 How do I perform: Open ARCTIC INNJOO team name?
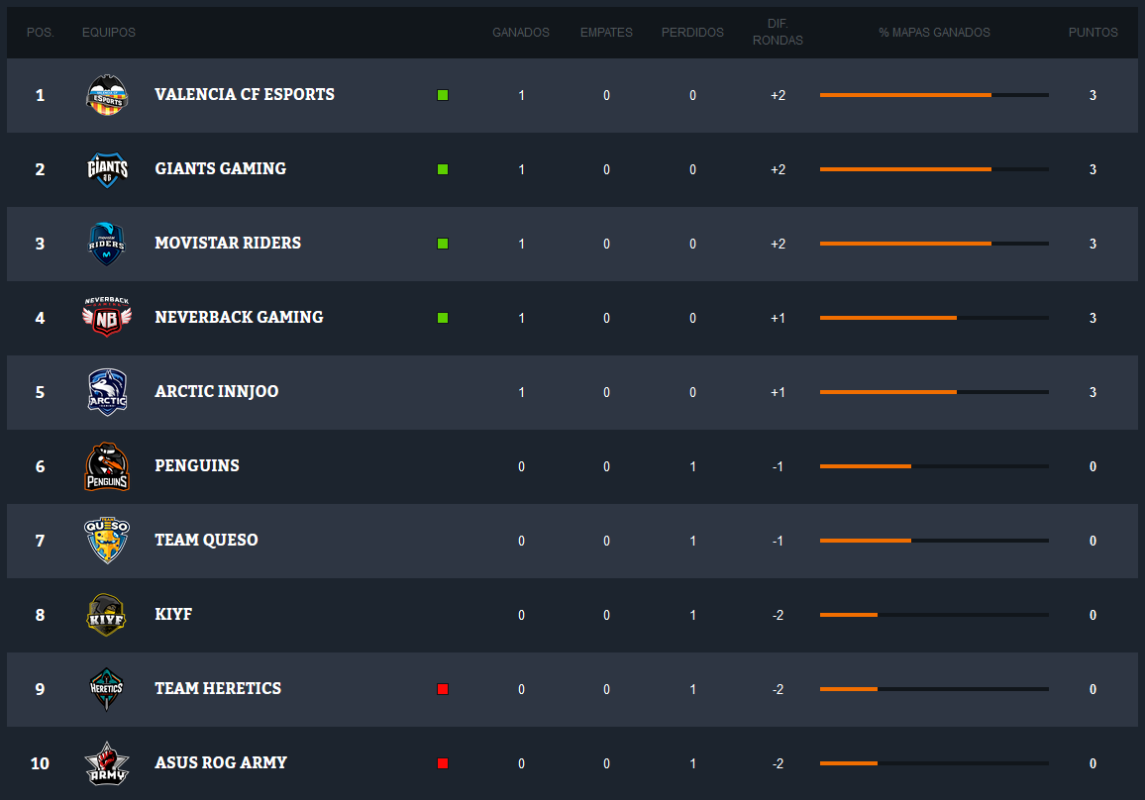[x=217, y=392]
